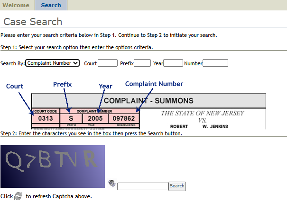Select the Search tab
The height and width of the screenshot is (202, 287).
pos(51,5)
